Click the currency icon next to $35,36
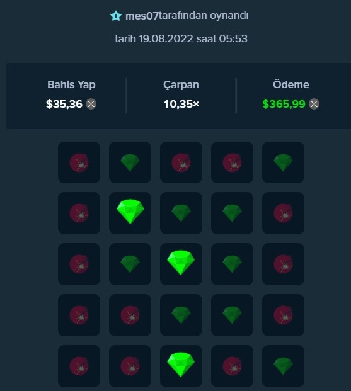This screenshot has height=391, width=351. (91, 104)
